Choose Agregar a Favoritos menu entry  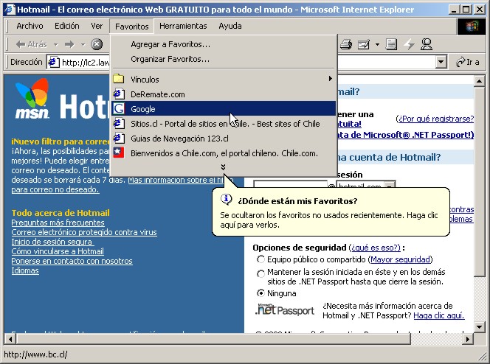pos(224,44)
